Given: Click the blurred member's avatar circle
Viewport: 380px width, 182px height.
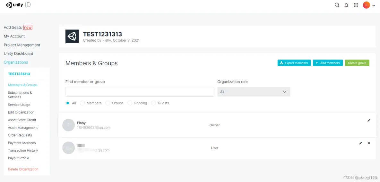Looking at the screenshot, I should [x=68, y=148].
